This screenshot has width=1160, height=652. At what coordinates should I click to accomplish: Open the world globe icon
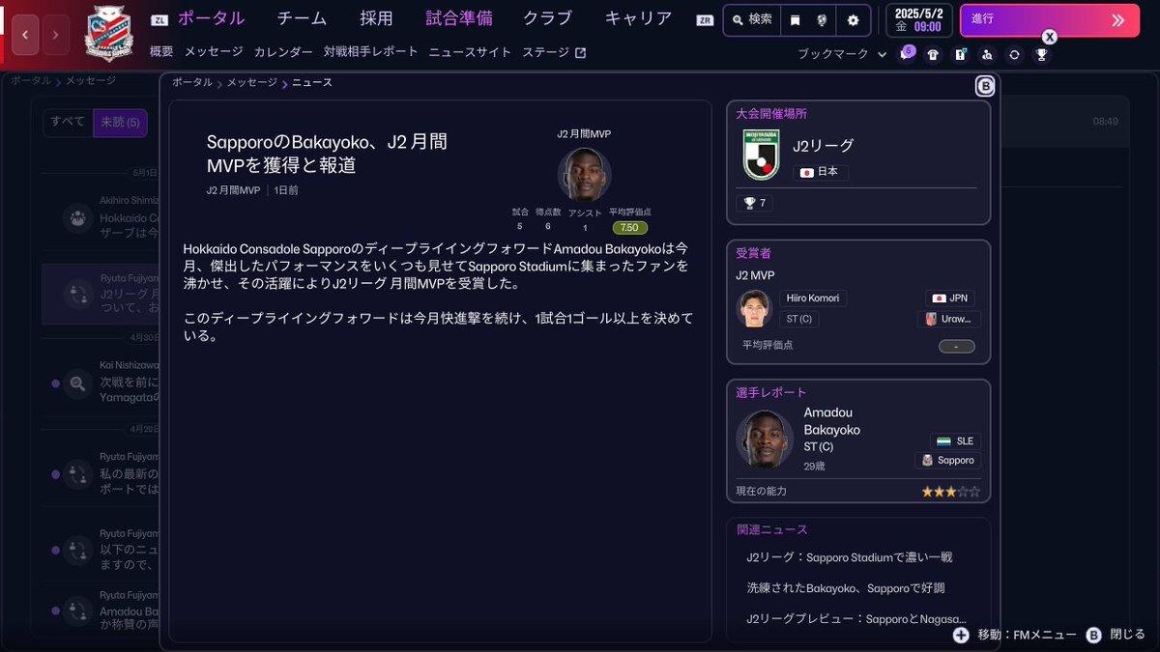point(822,19)
